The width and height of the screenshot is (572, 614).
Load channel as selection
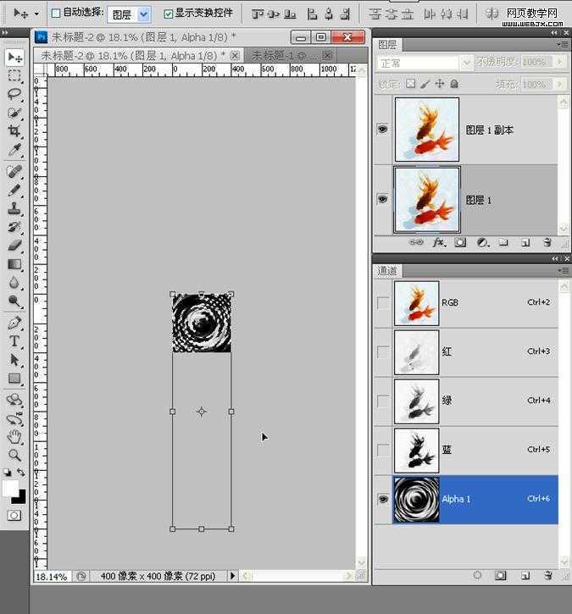[x=478, y=575]
